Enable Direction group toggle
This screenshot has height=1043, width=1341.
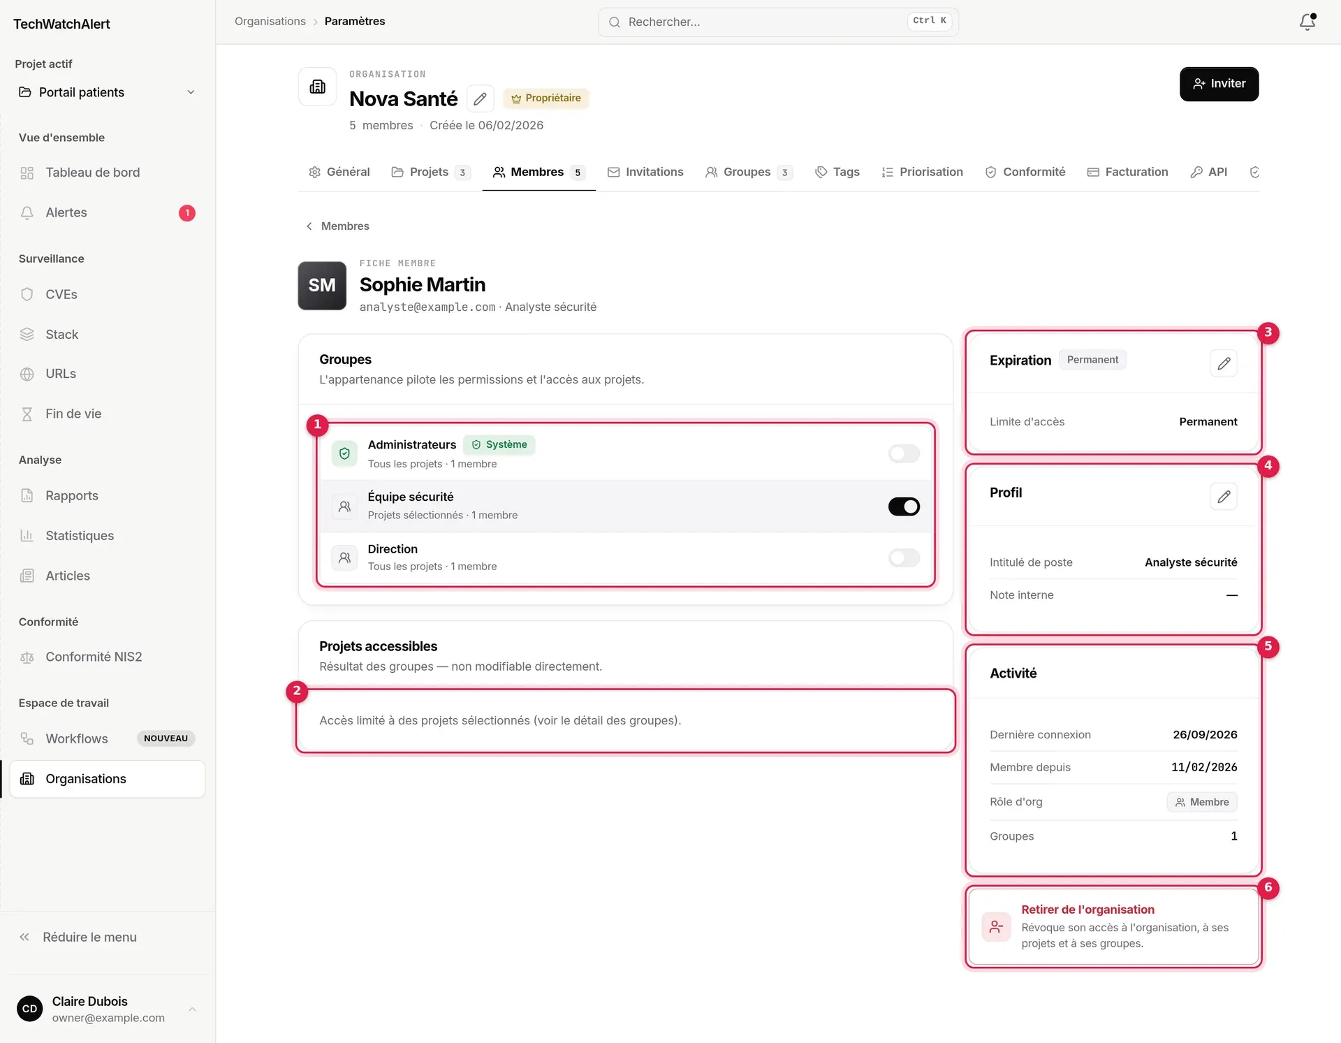904,557
